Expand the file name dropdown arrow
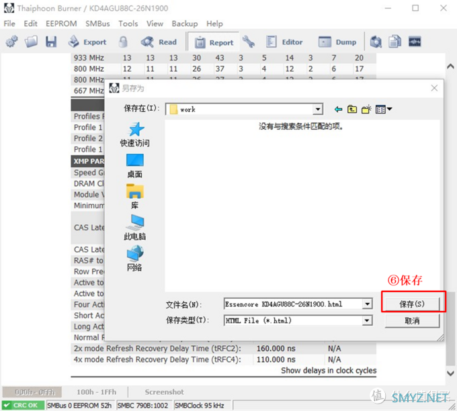This screenshot has width=457, height=411. (367, 304)
